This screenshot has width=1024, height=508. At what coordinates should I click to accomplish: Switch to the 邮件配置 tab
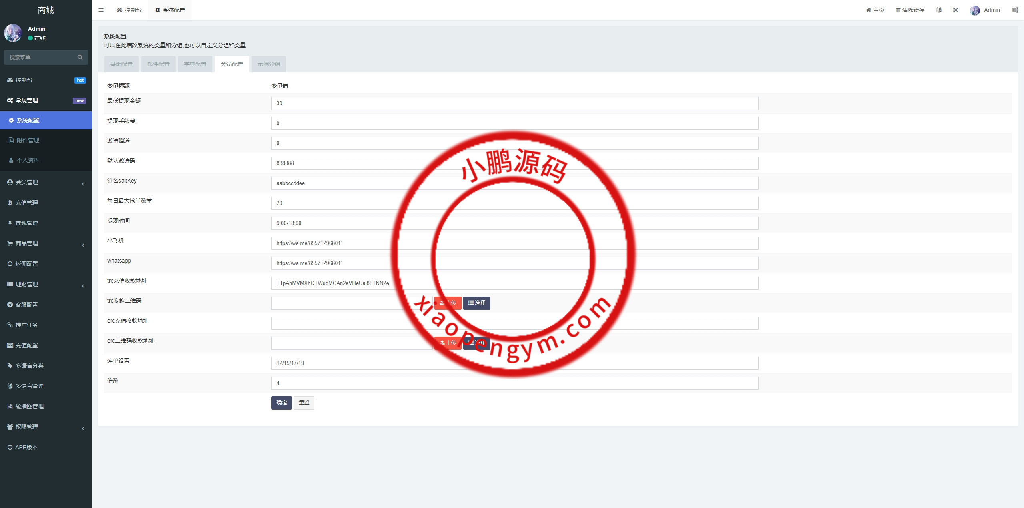(x=158, y=64)
